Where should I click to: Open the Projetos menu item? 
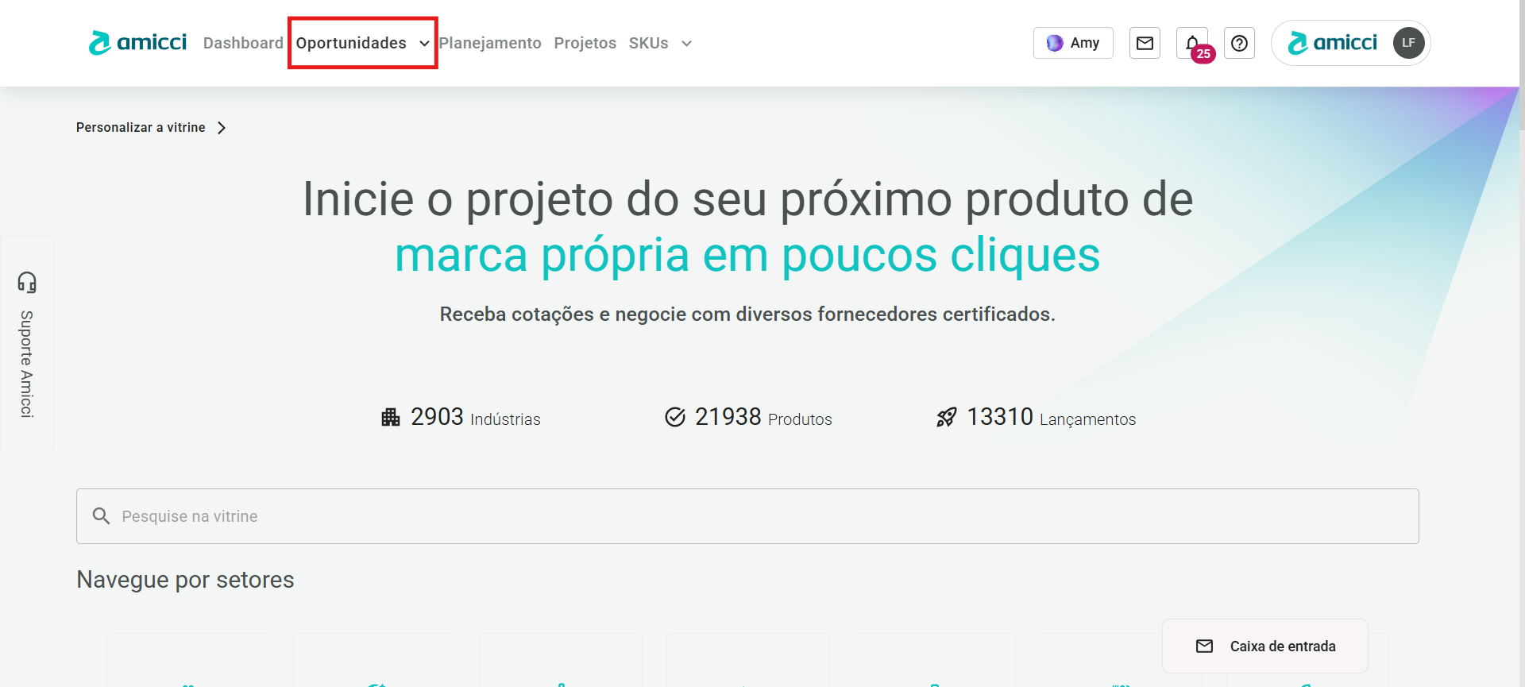point(585,43)
